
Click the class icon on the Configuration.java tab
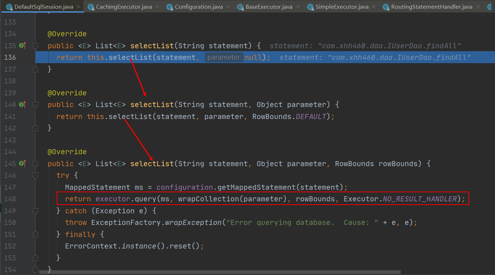pos(169,7)
